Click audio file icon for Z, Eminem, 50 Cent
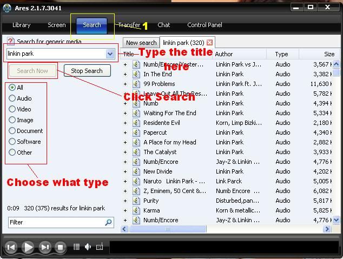This screenshot has width=343, height=259. pyautogui.click(x=136, y=191)
